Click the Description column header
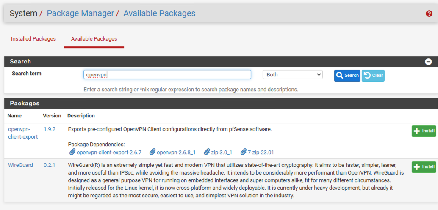The image size is (438, 210). tap(81, 116)
